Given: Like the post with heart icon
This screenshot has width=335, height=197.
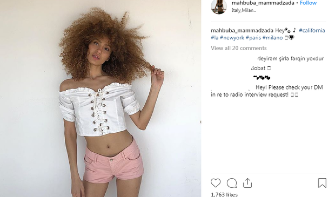Looking at the screenshot, I should pyautogui.click(x=216, y=183).
